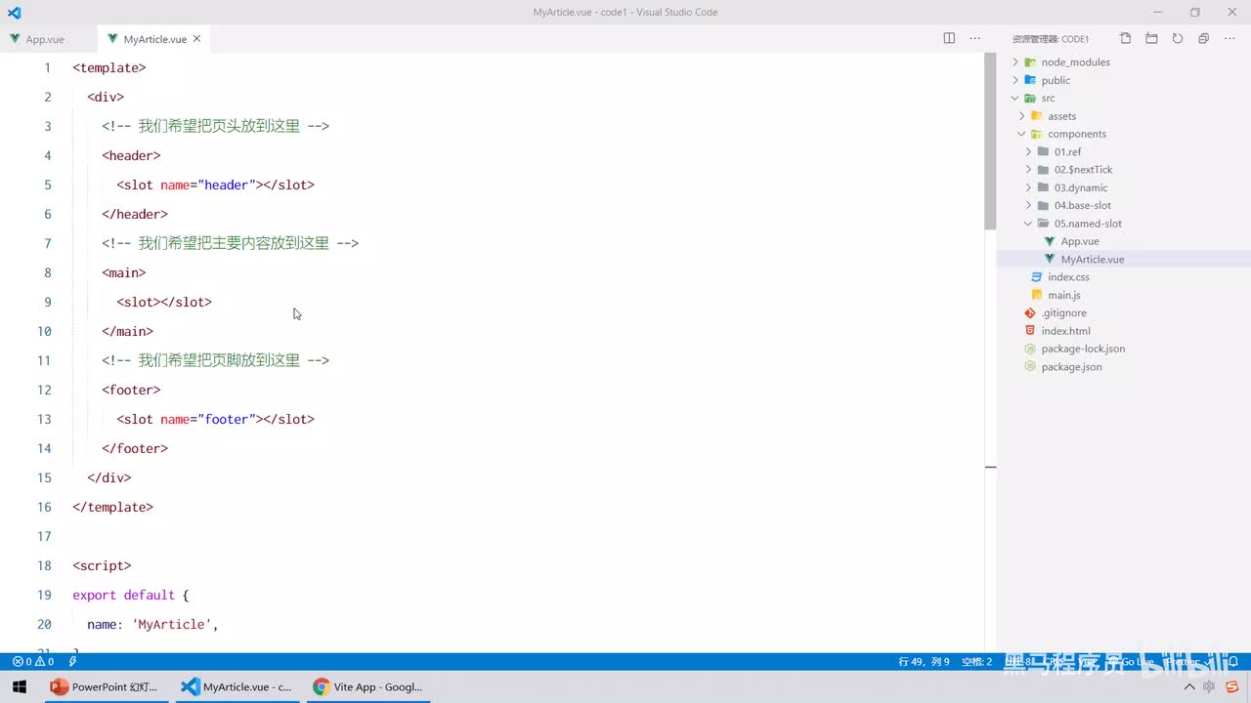Click the line 9 slot tag text
The width and height of the screenshot is (1251, 703).
coord(164,302)
